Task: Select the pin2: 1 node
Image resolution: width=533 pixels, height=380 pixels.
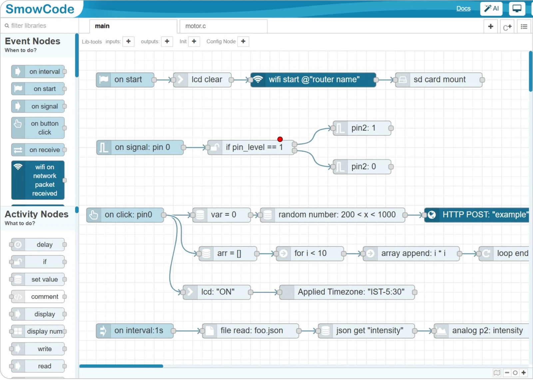Action: coord(362,128)
